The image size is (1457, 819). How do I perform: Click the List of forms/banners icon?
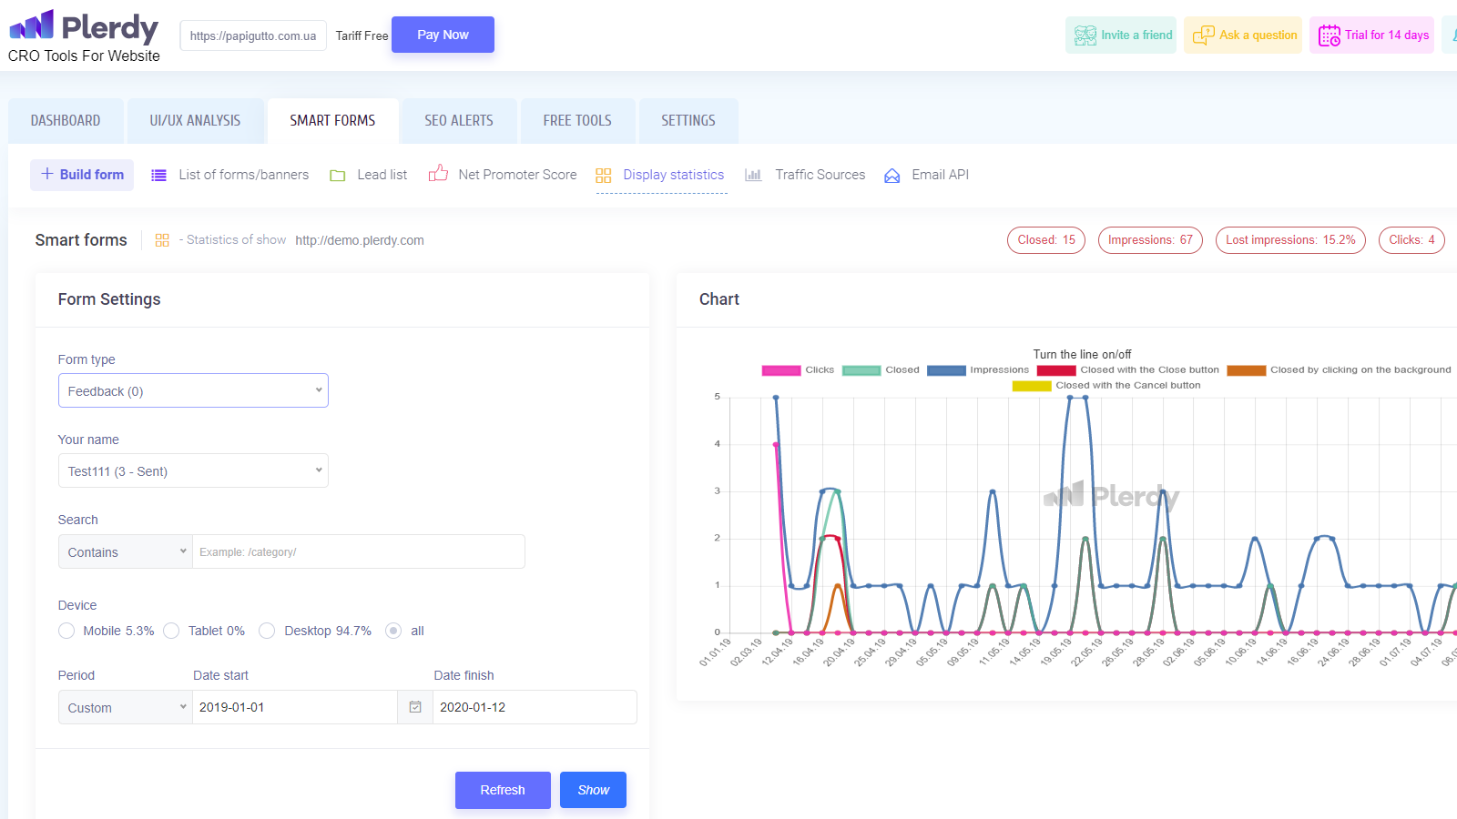(x=158, y=176)
